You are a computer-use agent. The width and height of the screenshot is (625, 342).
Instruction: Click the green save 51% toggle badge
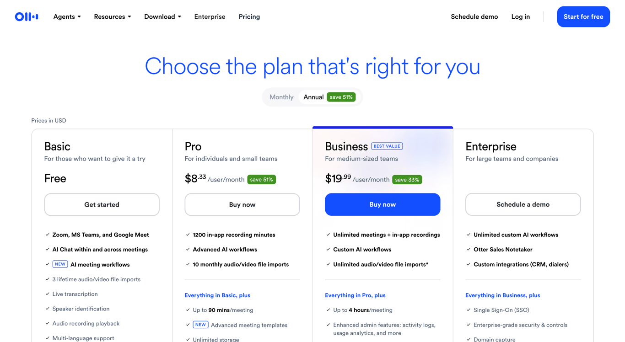pos(341,97)
